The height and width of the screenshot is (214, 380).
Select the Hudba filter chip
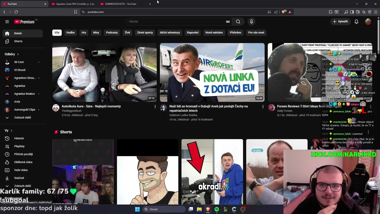tap(70, 32)
